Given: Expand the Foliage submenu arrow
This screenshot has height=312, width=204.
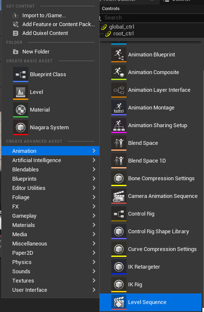Looking at the screenshot, I should 94,197.
